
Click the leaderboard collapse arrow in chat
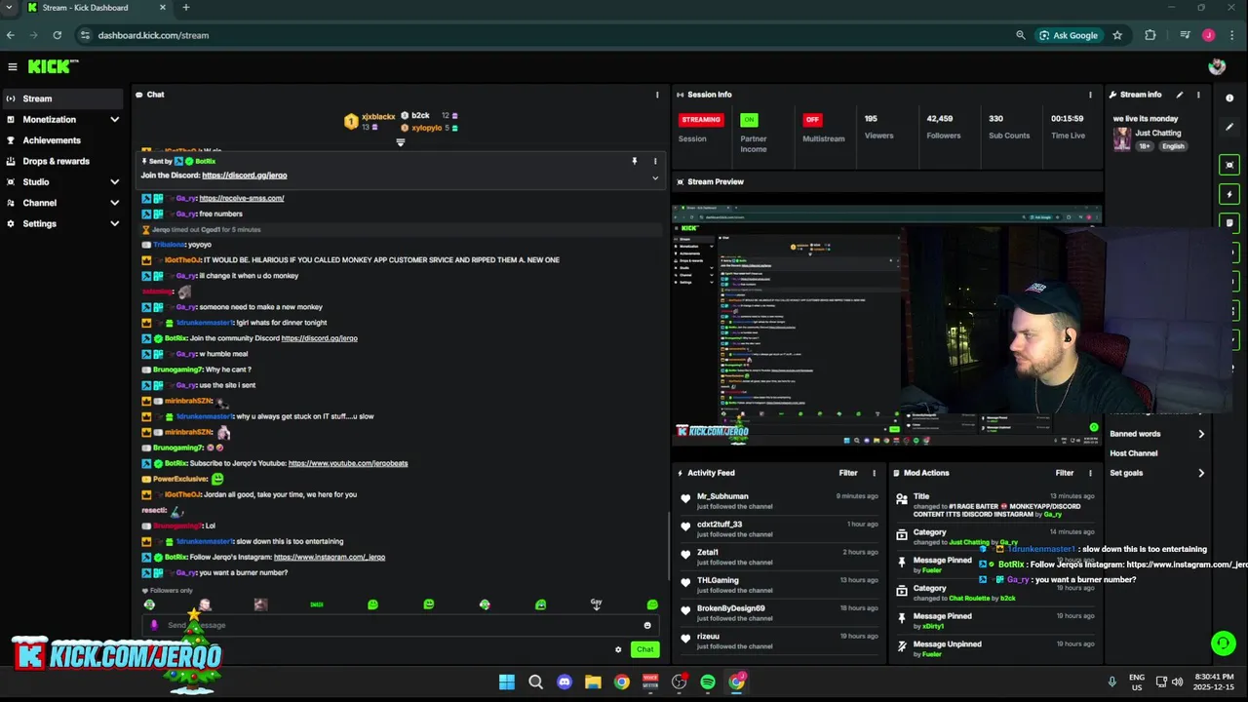[x=400, y=142]
